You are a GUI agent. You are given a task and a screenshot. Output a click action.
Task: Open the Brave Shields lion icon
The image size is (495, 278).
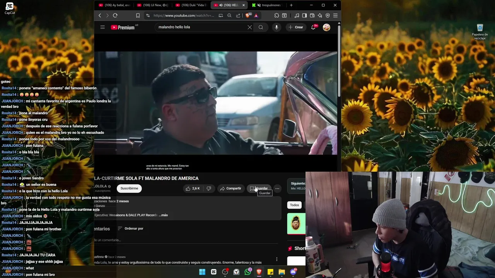pyautogui.click(x=247, y=15)
